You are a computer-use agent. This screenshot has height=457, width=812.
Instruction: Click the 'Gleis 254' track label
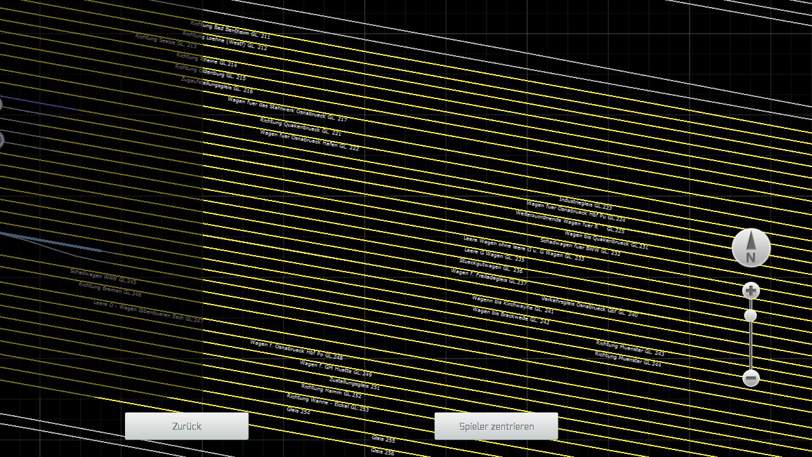click(298, 411)
